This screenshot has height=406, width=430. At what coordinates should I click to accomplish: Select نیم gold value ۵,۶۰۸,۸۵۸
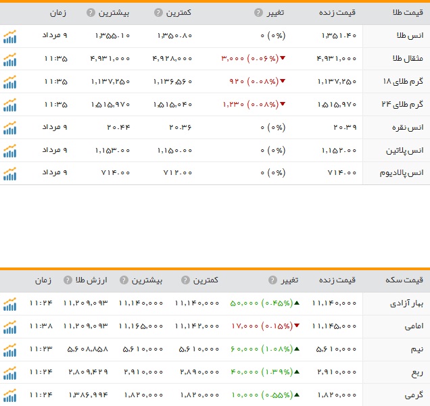88,349
